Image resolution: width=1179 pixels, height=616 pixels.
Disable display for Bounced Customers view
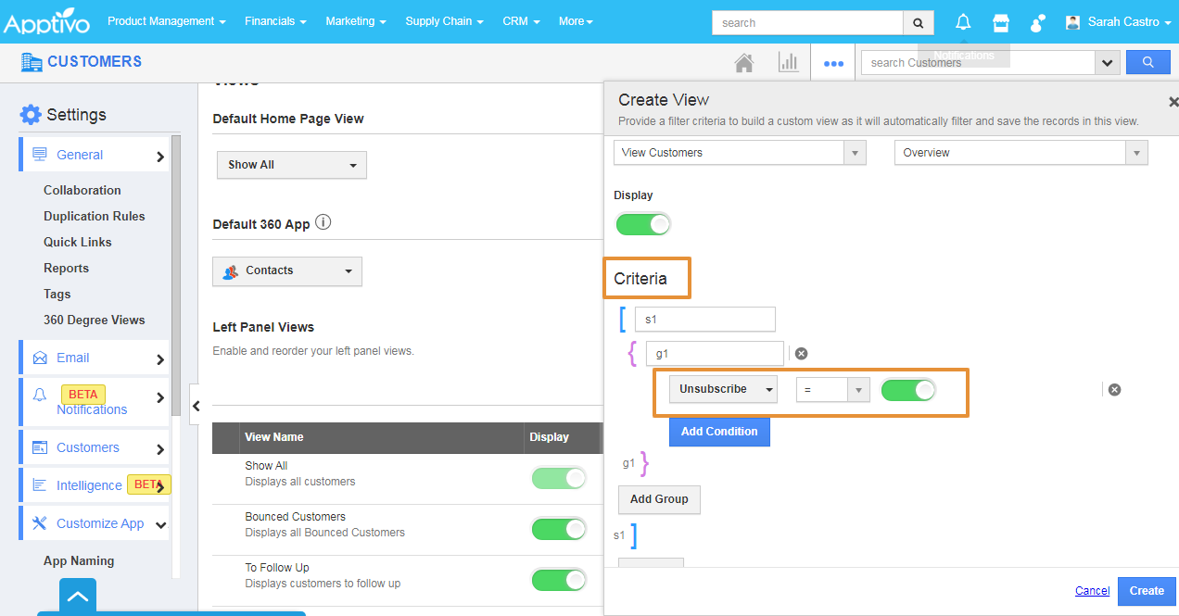[x=558, y=529]
